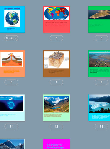Open page 7 thumbnail with earthquake block diagram

(56, 63)
